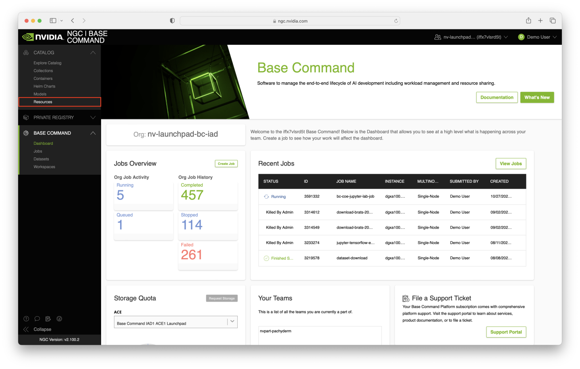Screen dimensions: 580x369
Task: Click the org users icon in top bar
Action: pyautogui.click(x=437, y=36)
